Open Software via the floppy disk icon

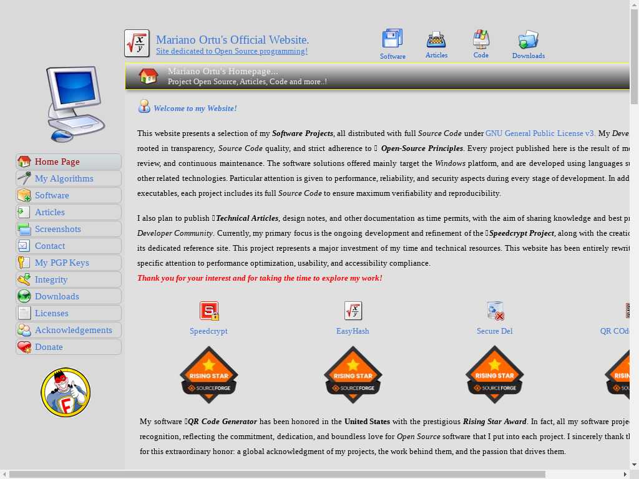click(x=393, y=39)
